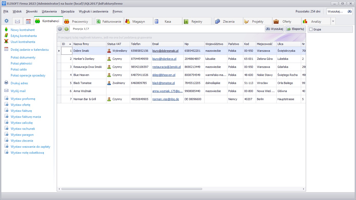The width and height of the screenshot is (356, 200).
Task: Switch to the Projekty tab
Action: (x=258, y=21)
